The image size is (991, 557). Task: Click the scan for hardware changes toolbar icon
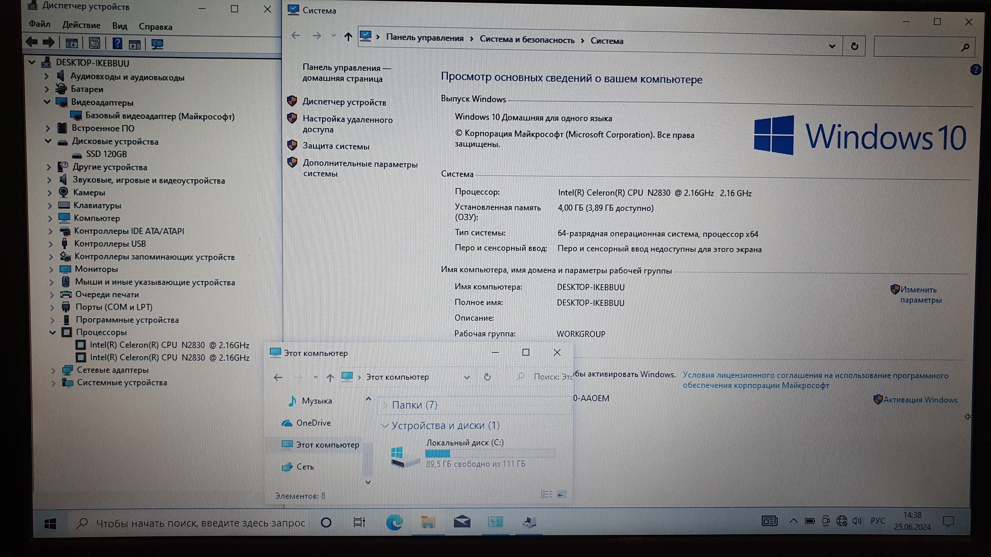click(157, 44)
